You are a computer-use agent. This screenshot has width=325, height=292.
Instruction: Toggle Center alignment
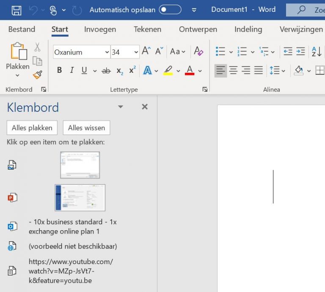(x=234, y=71)
